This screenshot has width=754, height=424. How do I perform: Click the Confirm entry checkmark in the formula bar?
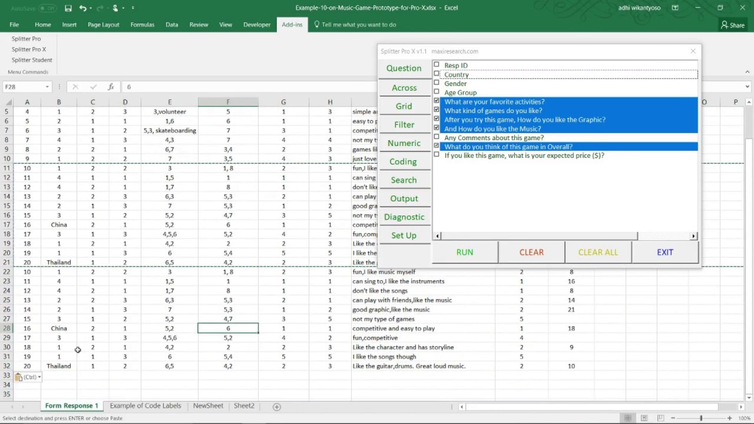[92, 87]
